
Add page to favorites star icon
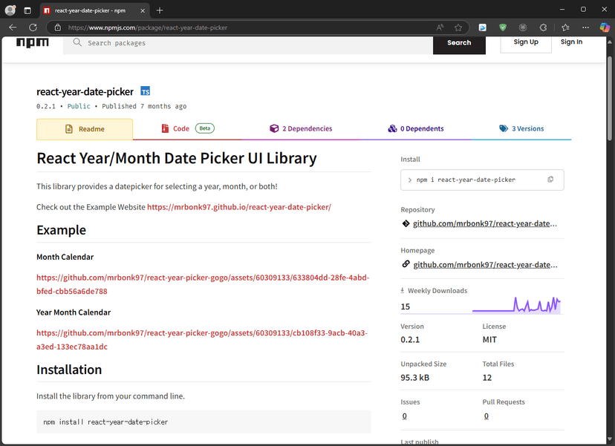(458, 27)
